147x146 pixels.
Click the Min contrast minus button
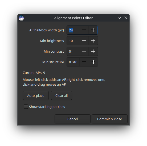(x=84, y=51)
